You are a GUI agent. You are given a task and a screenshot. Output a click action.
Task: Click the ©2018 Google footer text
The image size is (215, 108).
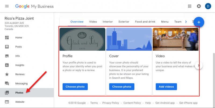tap(77, 103)
